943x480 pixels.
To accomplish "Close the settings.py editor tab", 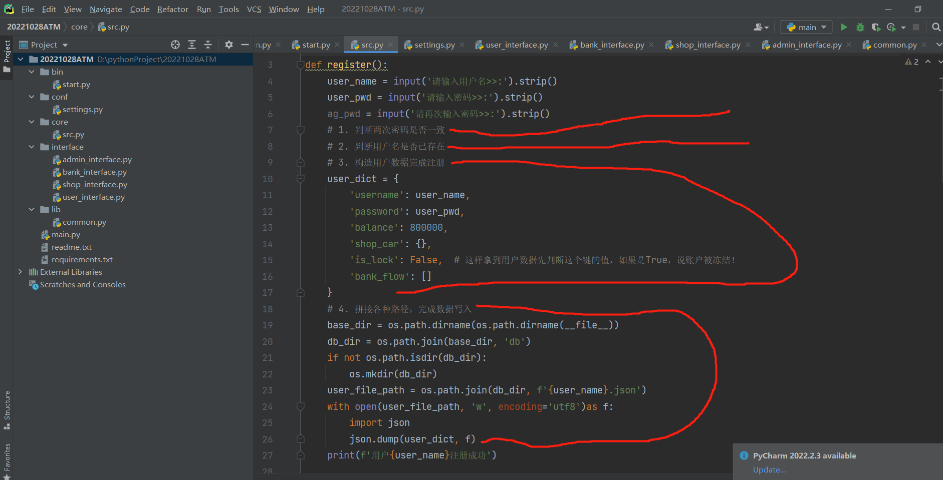I will pyautogui.click(x=462, y=45).
